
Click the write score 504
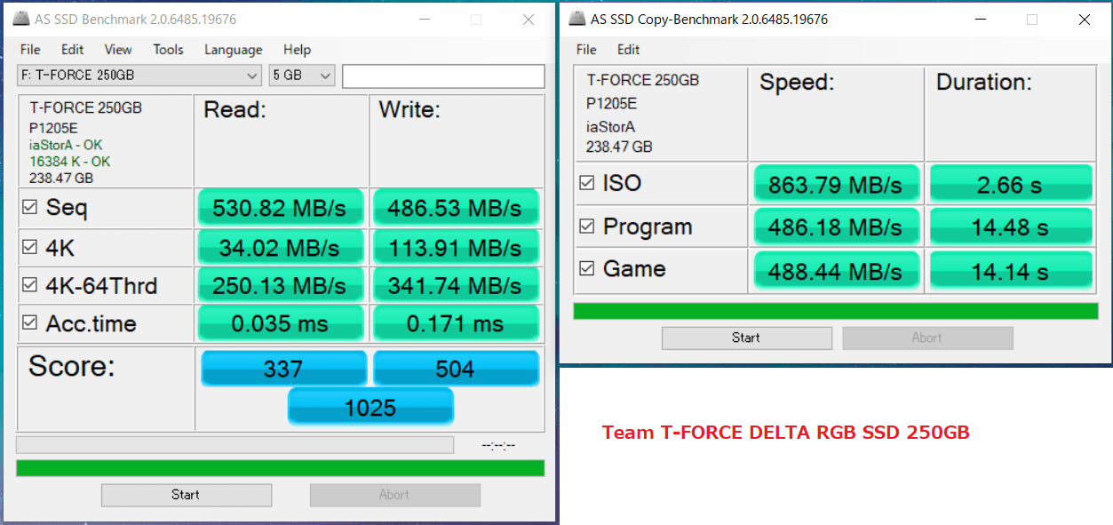tap(456, 369)
